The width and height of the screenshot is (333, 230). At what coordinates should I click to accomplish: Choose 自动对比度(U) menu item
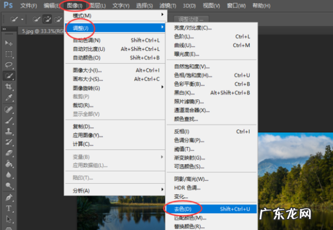tap(115, 49)
